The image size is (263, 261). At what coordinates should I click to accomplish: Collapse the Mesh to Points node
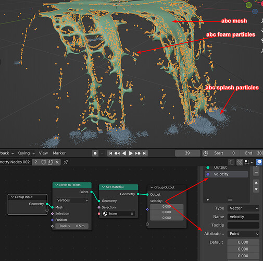point(57,185)
